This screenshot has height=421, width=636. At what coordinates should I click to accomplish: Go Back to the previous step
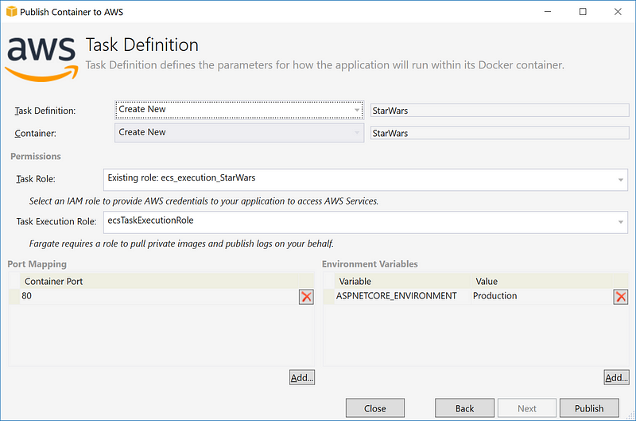point(465,408)
